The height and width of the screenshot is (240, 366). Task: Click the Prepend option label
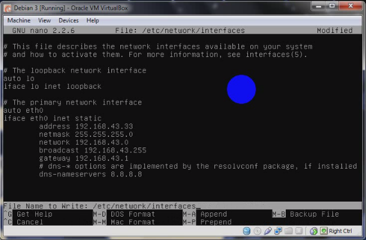click(216, 222)
